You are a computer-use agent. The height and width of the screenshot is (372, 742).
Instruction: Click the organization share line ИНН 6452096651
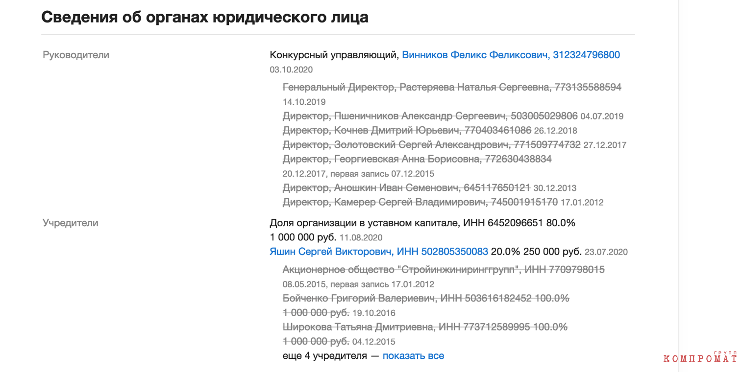422,223
